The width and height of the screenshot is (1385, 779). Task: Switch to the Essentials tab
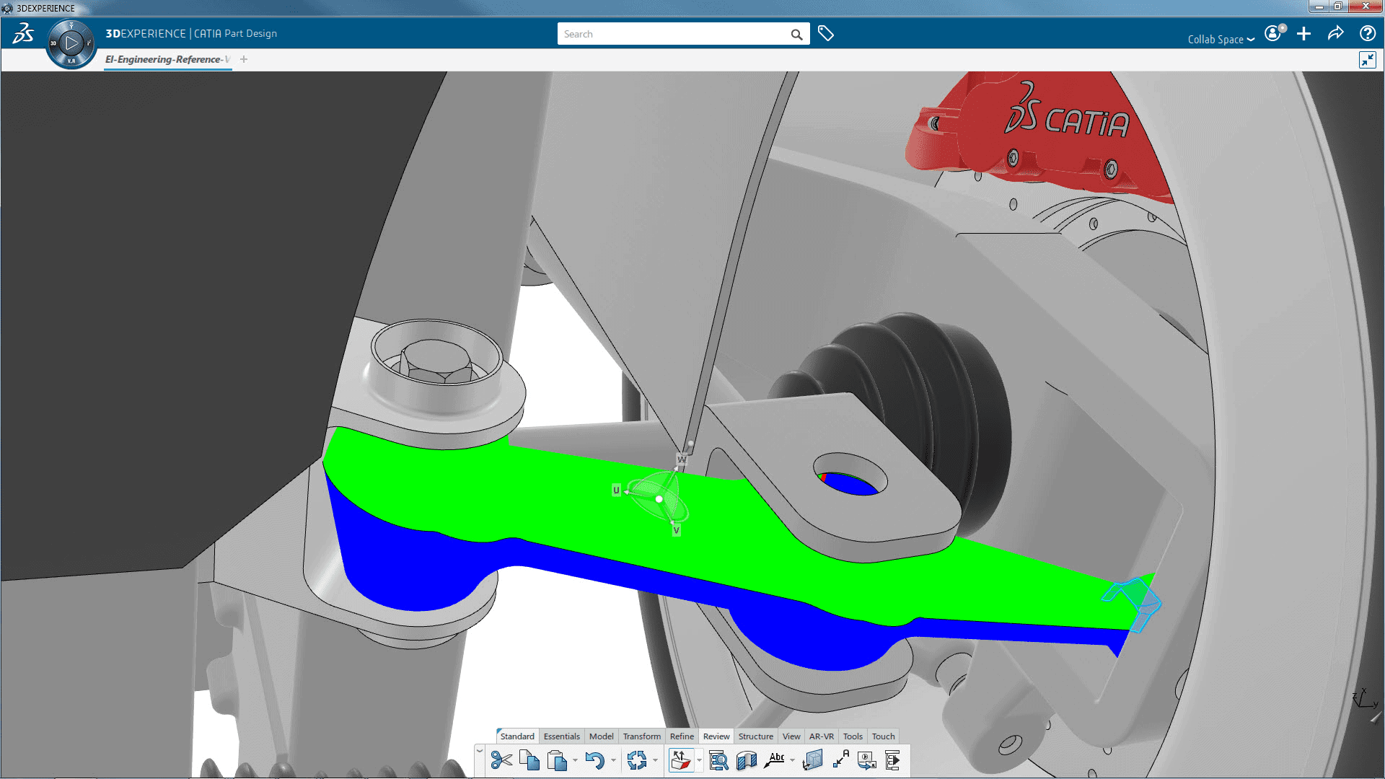[561, 736]
